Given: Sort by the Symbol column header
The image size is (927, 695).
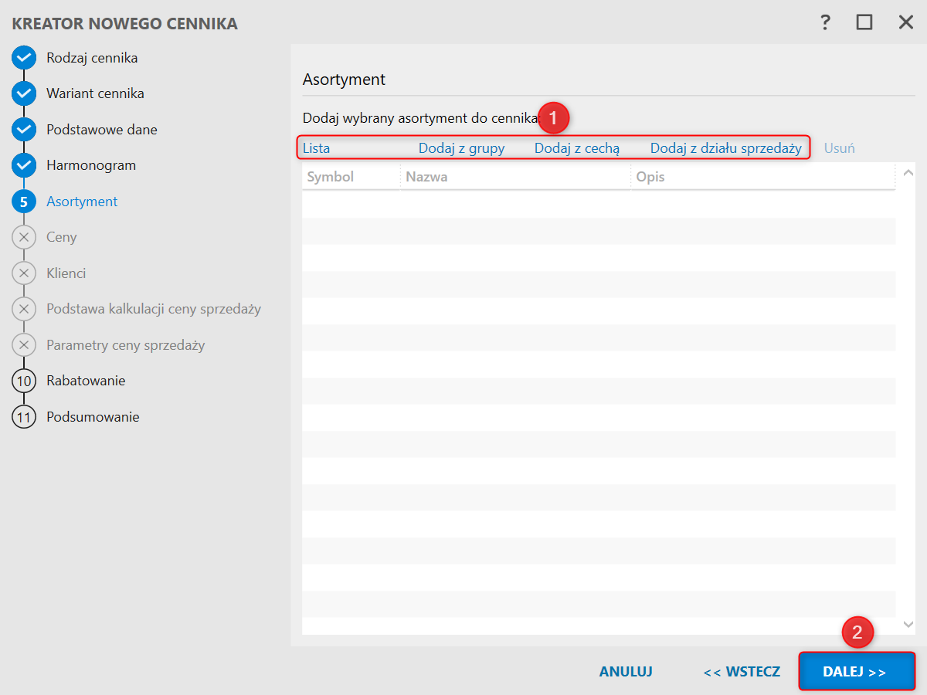Looking at the screenshot, I should 331,177.
